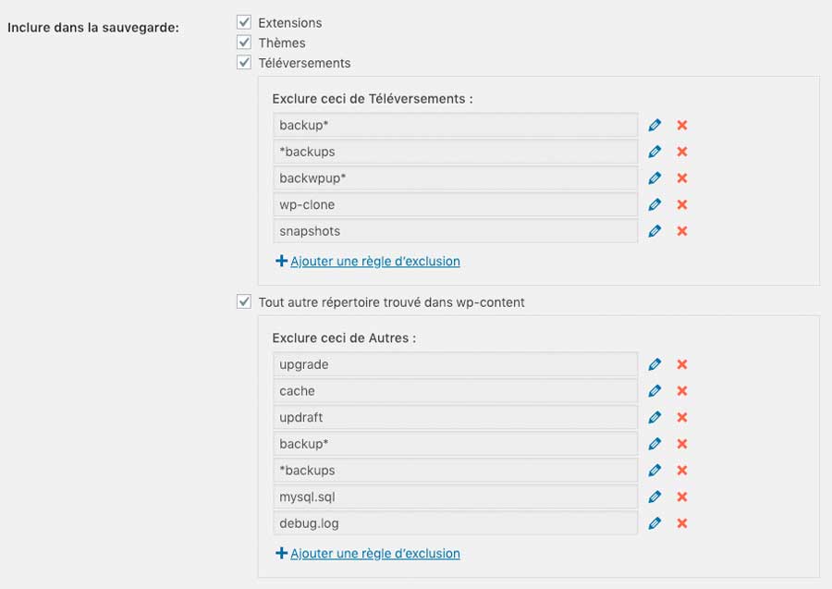Select the updraft exclusion field

point(455,417)
